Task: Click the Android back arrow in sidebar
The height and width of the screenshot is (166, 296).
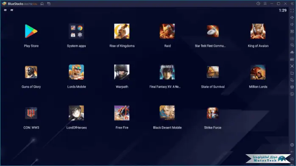Action: (292, 152)
